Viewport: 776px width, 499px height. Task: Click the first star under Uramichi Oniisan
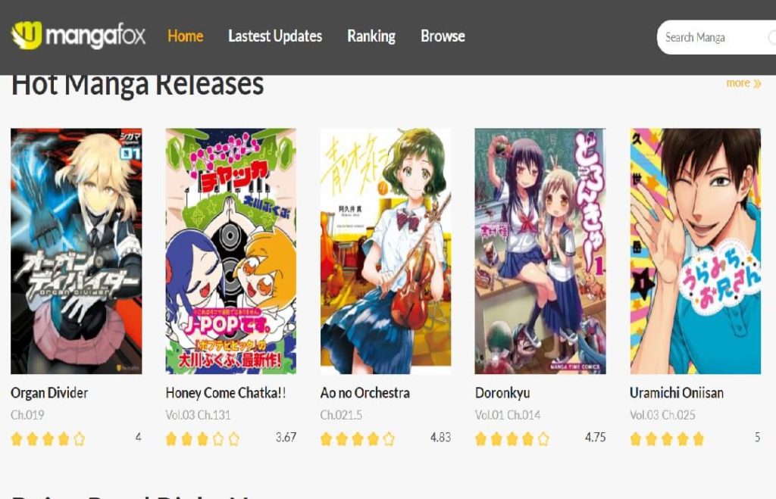pyautogui.click(x=636, y=438)
